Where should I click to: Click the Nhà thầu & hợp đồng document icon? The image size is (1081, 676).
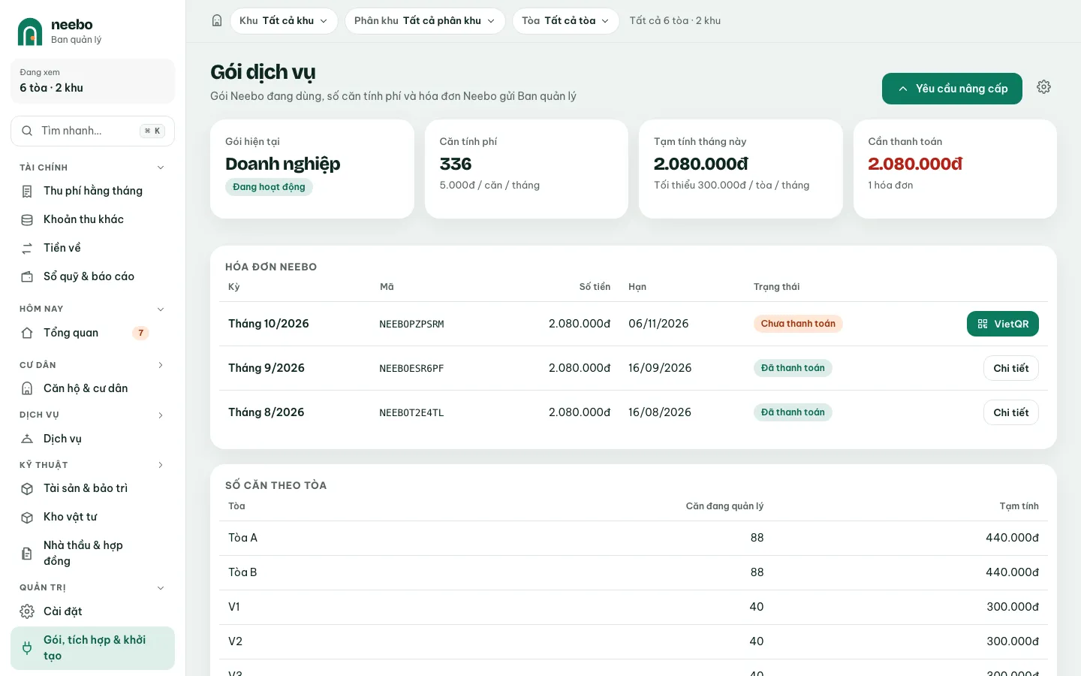point(27,554)
